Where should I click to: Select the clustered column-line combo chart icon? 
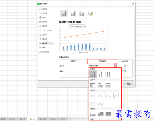64,13
